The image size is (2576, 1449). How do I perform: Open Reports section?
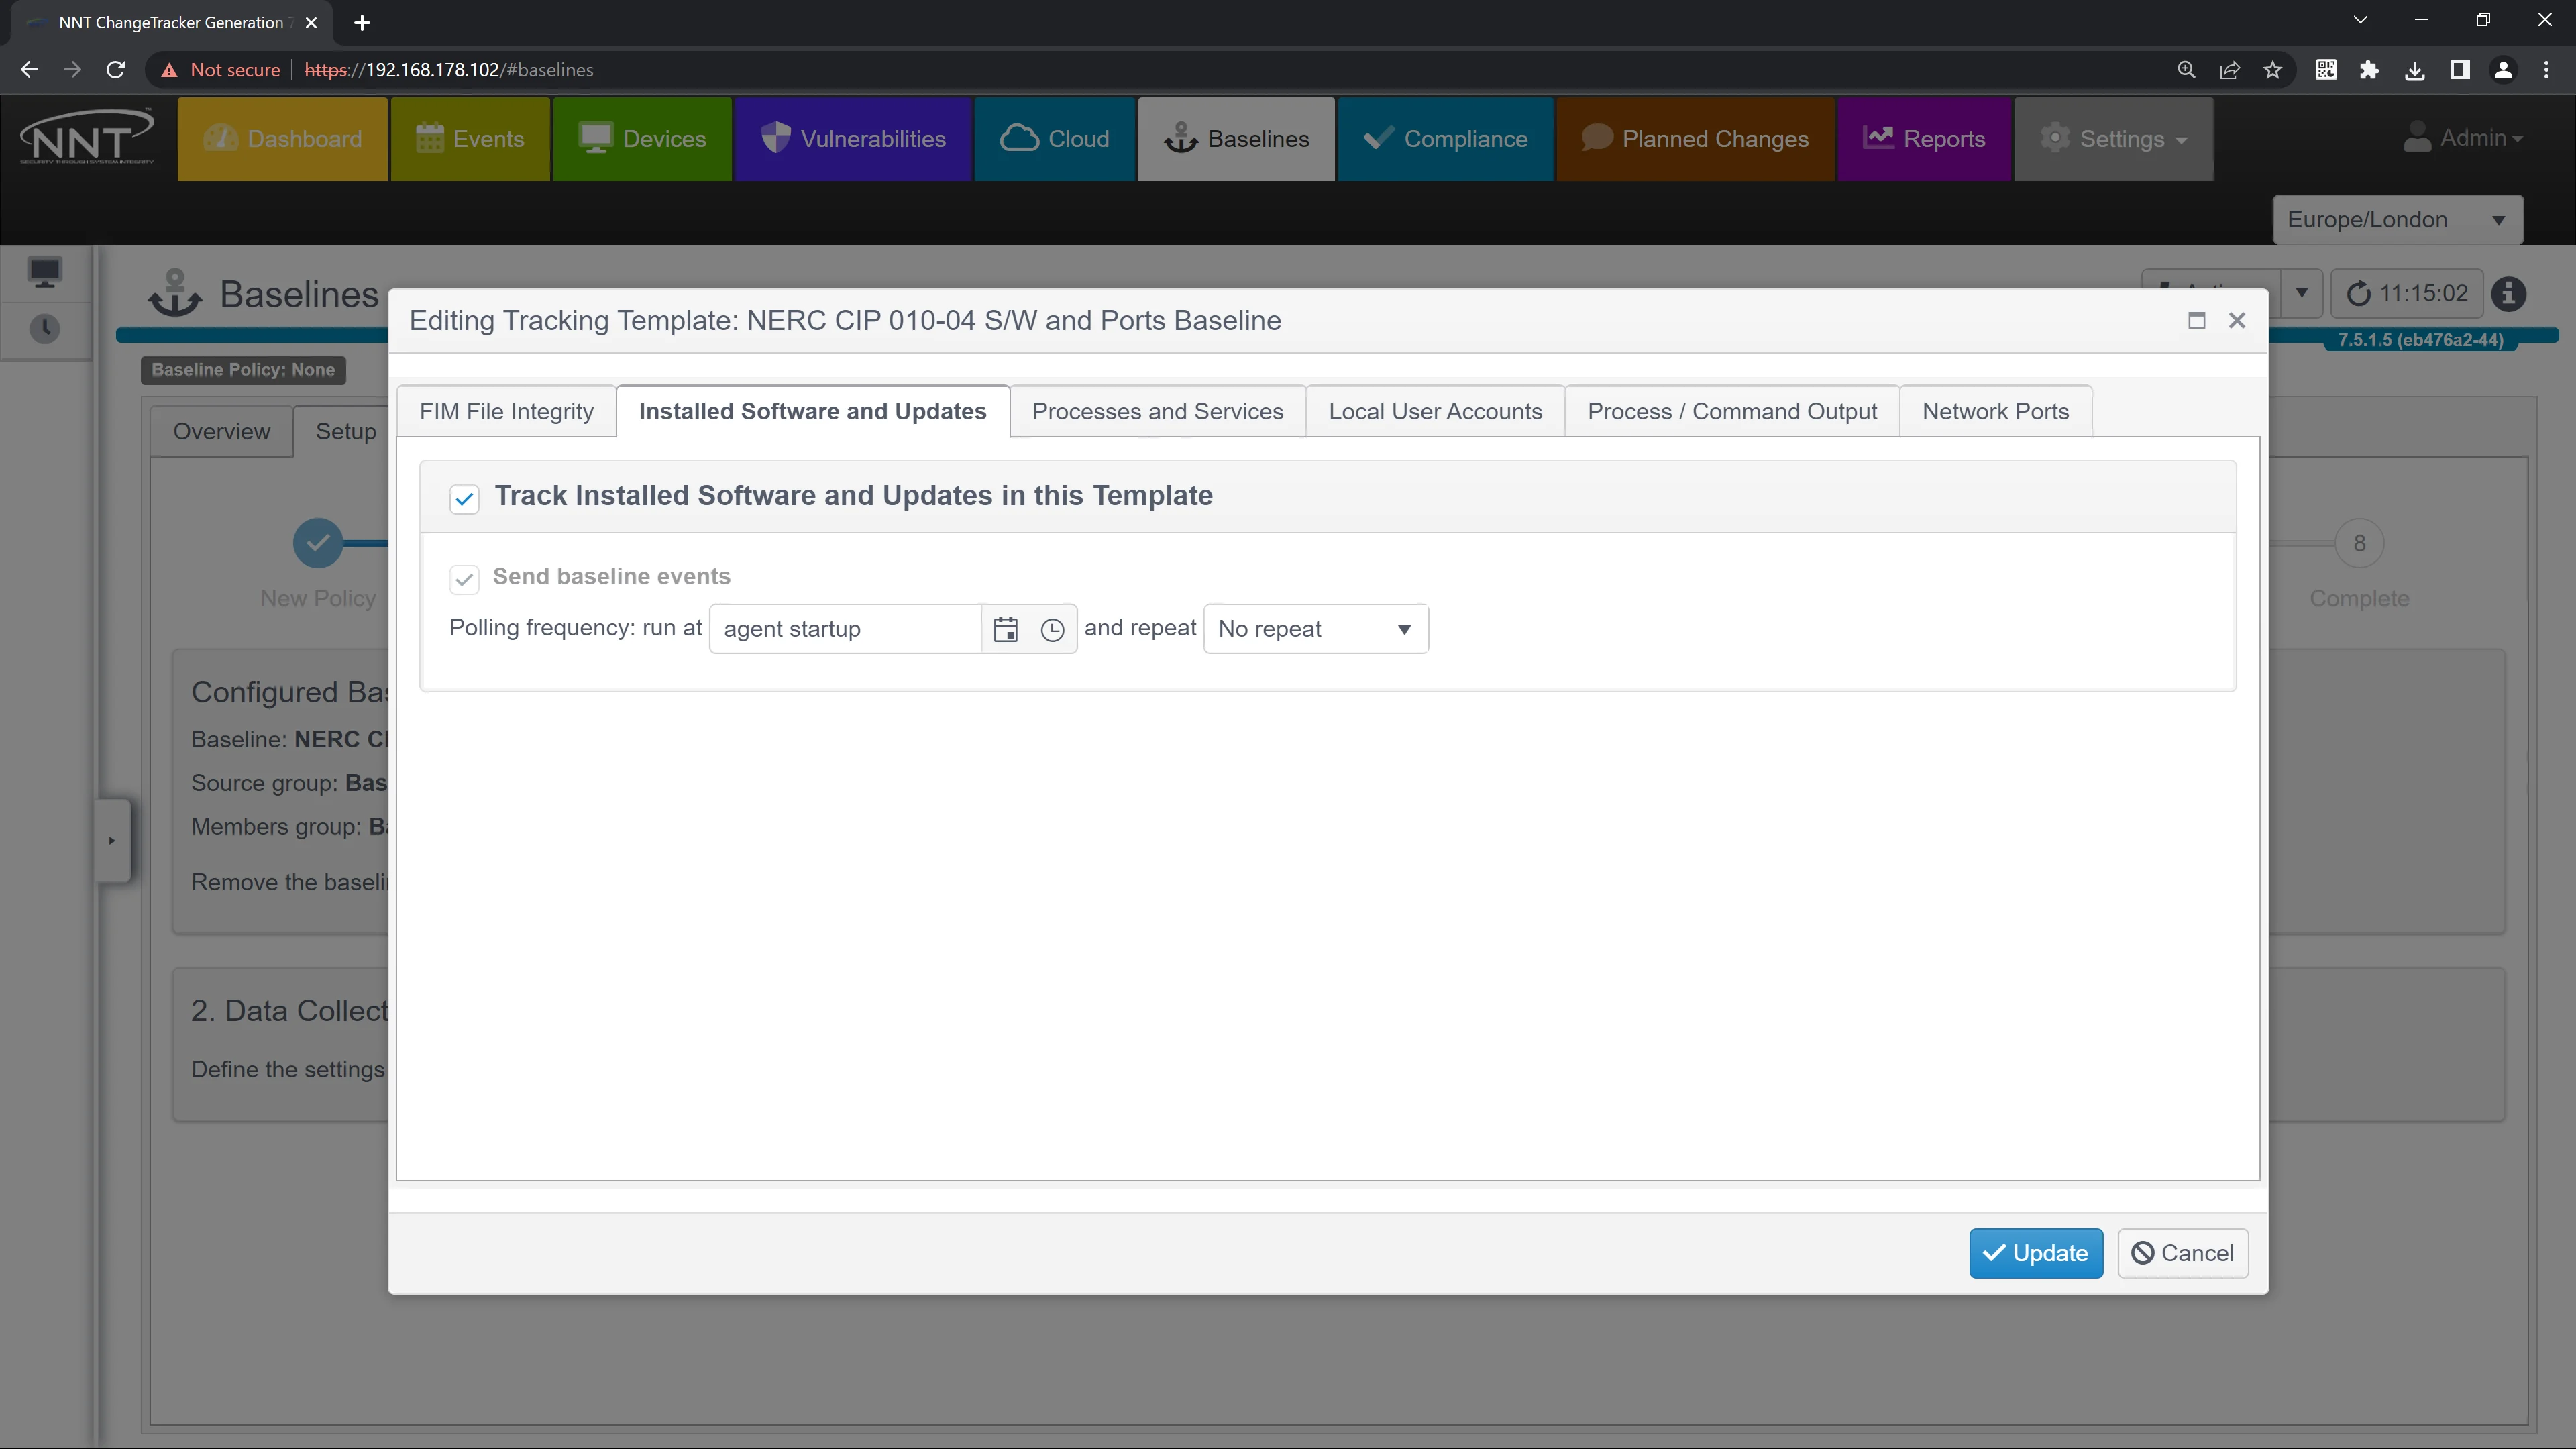click(x=1924, y=139)
